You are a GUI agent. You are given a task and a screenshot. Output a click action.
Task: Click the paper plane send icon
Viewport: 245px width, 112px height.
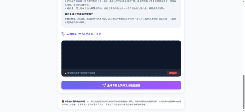pos(104,85)
